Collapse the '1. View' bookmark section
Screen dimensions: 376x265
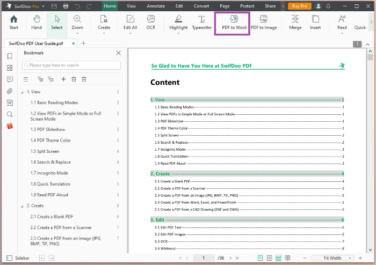(22, 92)
